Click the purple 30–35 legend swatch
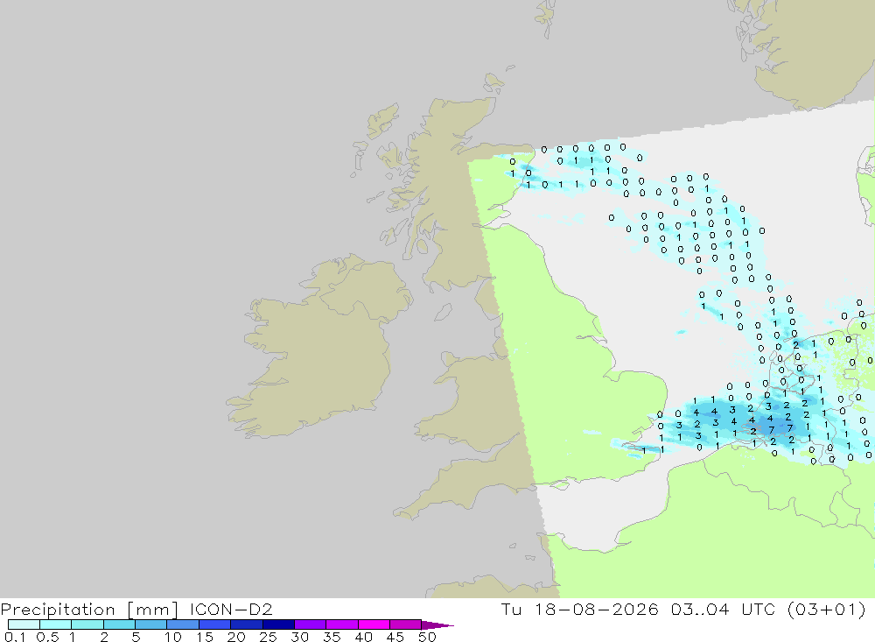This screenshot has width=875, height=642. 311,624
